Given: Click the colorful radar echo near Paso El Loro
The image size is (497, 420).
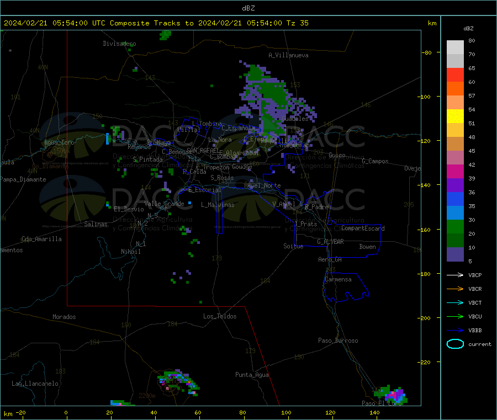Looking at the screenshot, I should point(391,395).
